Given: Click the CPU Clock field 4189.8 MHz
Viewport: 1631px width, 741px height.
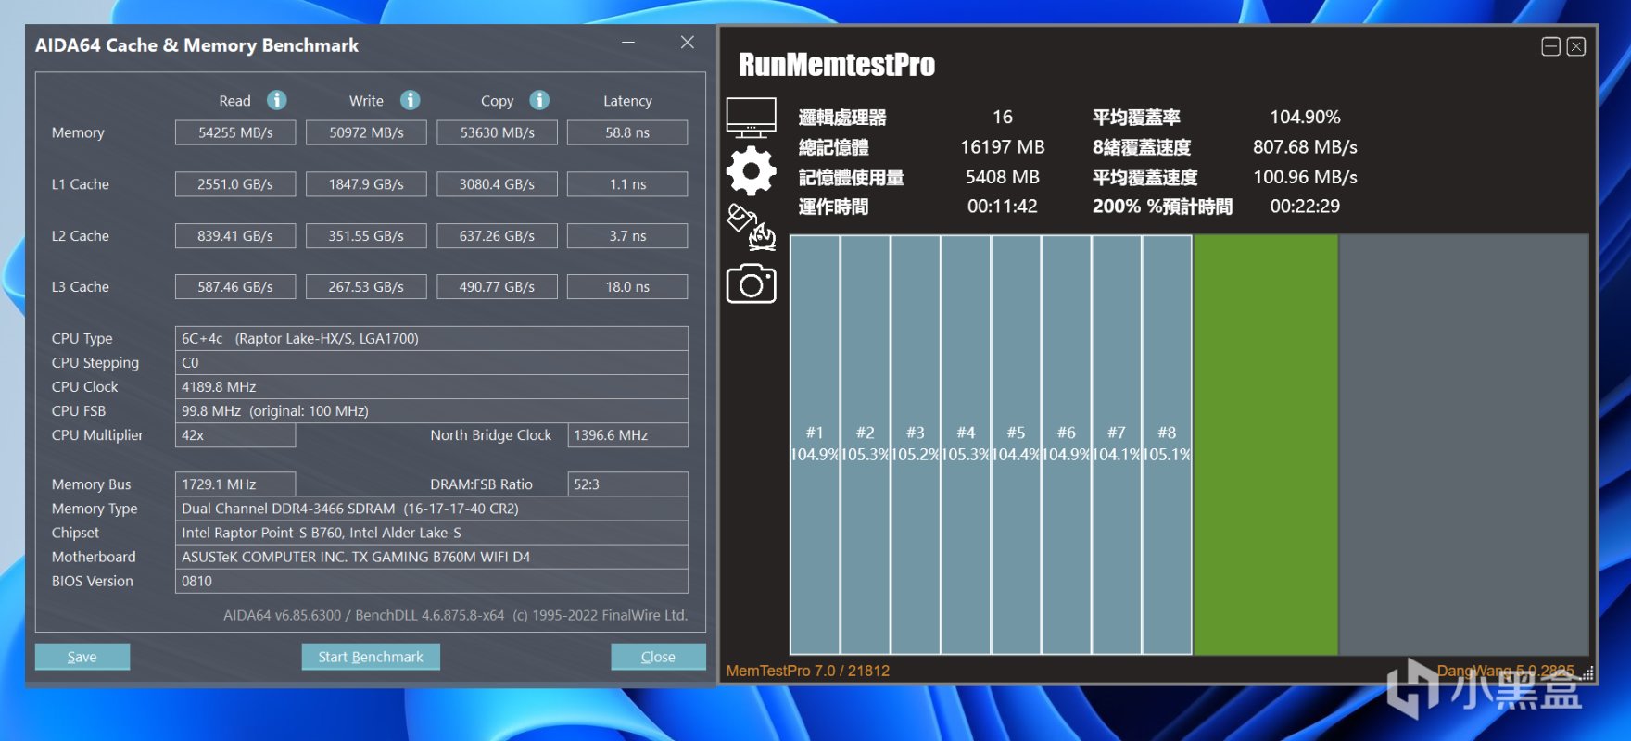Looking at the screenshot, I should click(x=432, y=386).
